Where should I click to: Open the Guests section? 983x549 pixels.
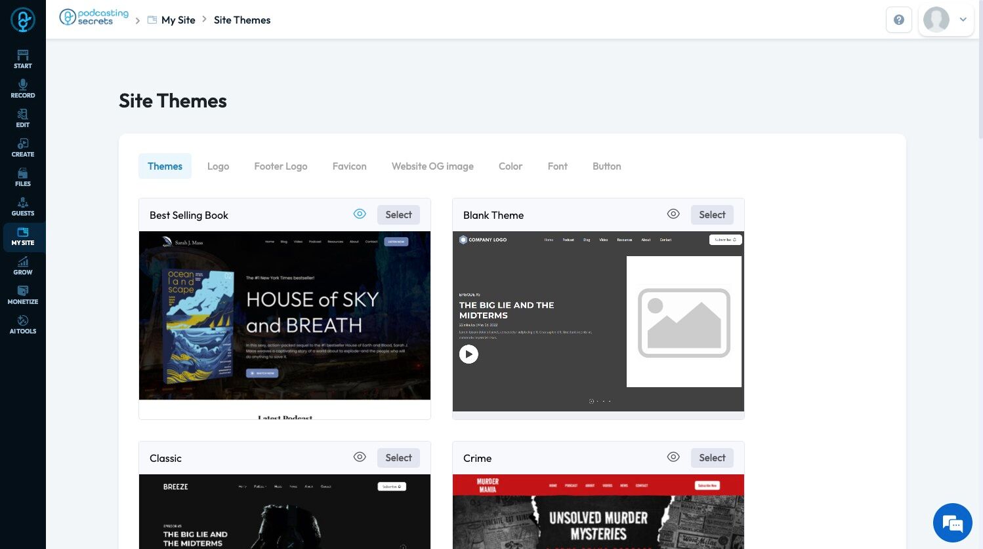tap(23, 206)
